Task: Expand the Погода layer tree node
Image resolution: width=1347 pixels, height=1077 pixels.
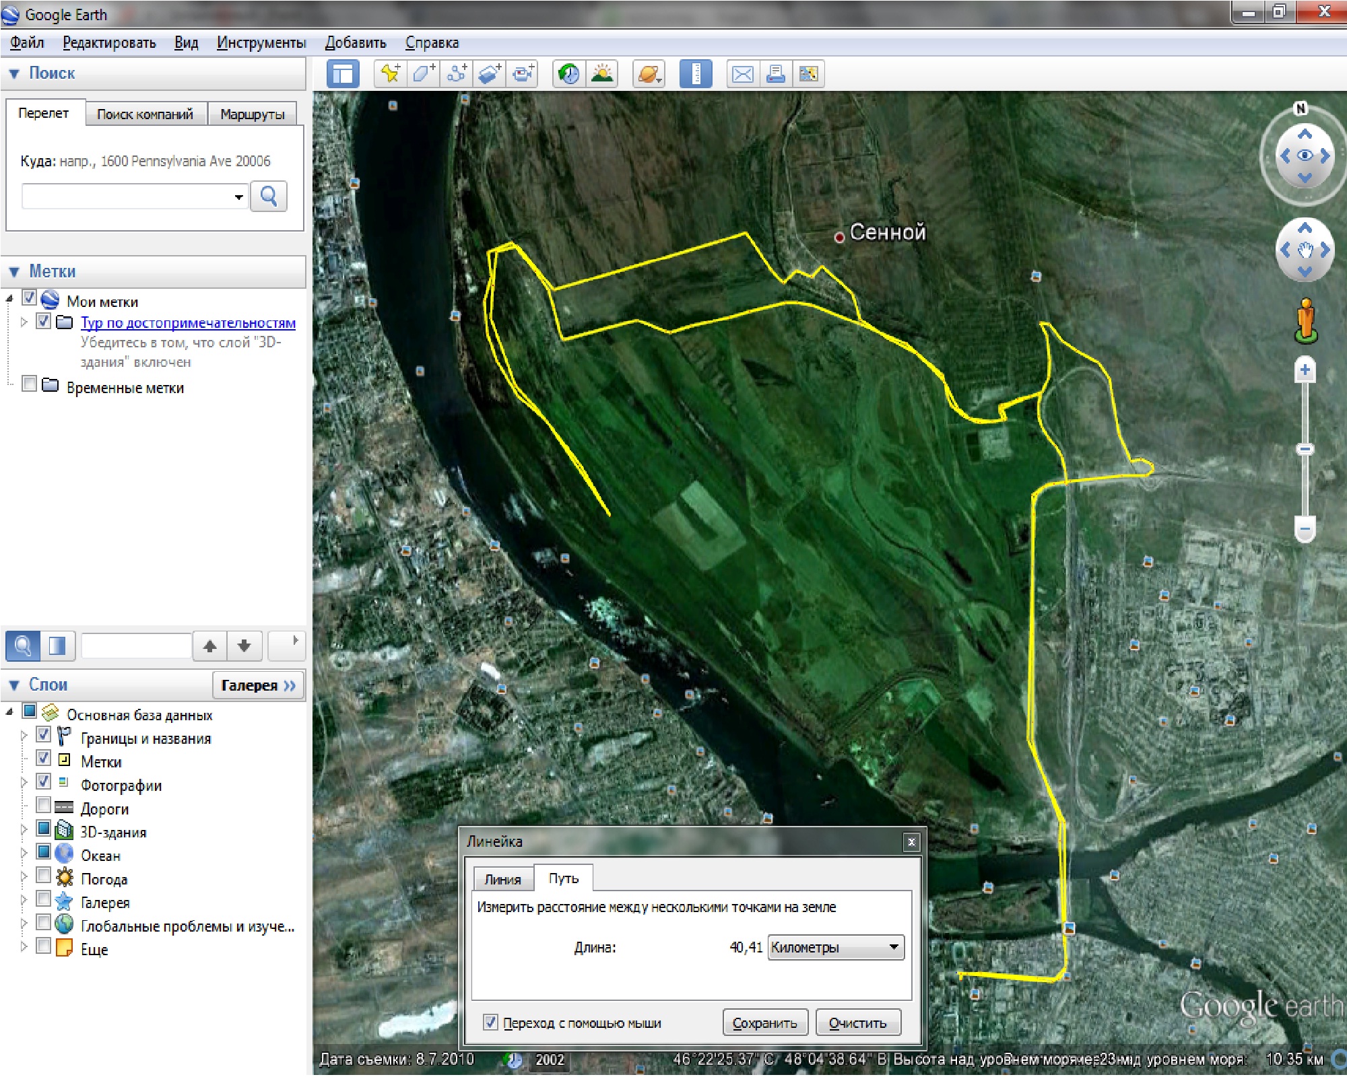Action: pyautogui.click(x=24, y=876)
